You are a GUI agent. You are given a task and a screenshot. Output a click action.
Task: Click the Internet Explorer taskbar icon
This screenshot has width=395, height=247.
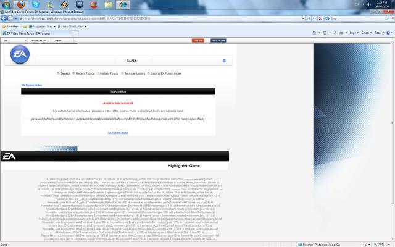coord(123,4)
